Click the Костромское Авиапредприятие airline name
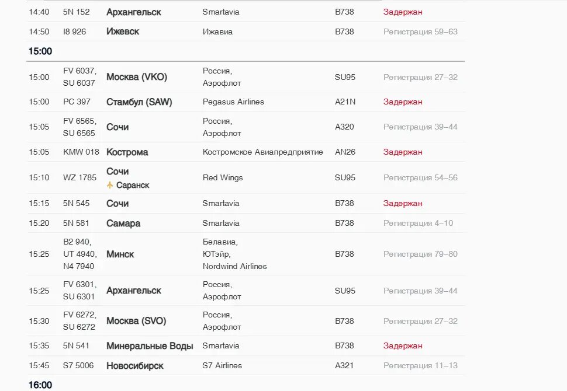 (262, 152)
